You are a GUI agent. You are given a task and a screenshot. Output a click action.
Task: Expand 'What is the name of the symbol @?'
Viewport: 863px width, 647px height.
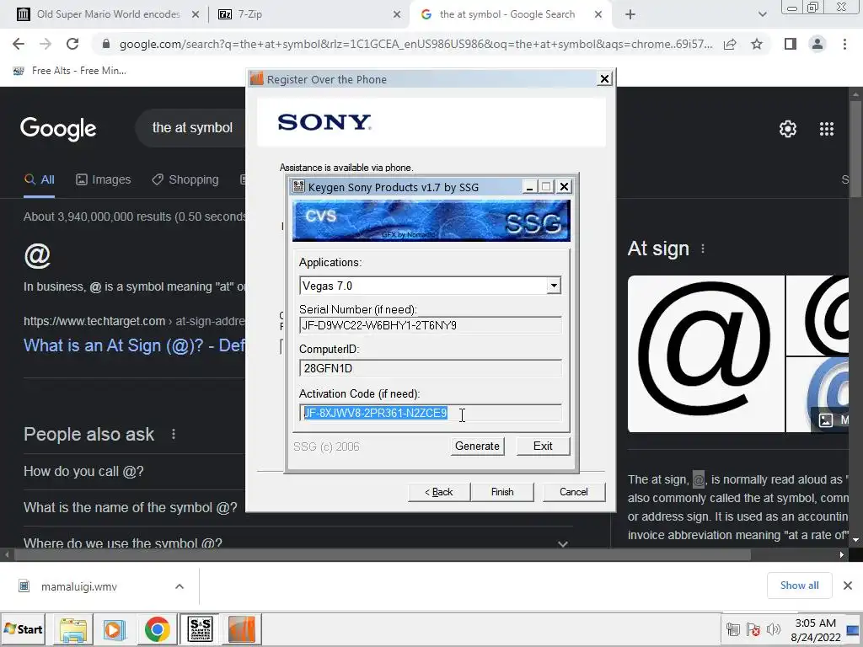coord(131,507)
